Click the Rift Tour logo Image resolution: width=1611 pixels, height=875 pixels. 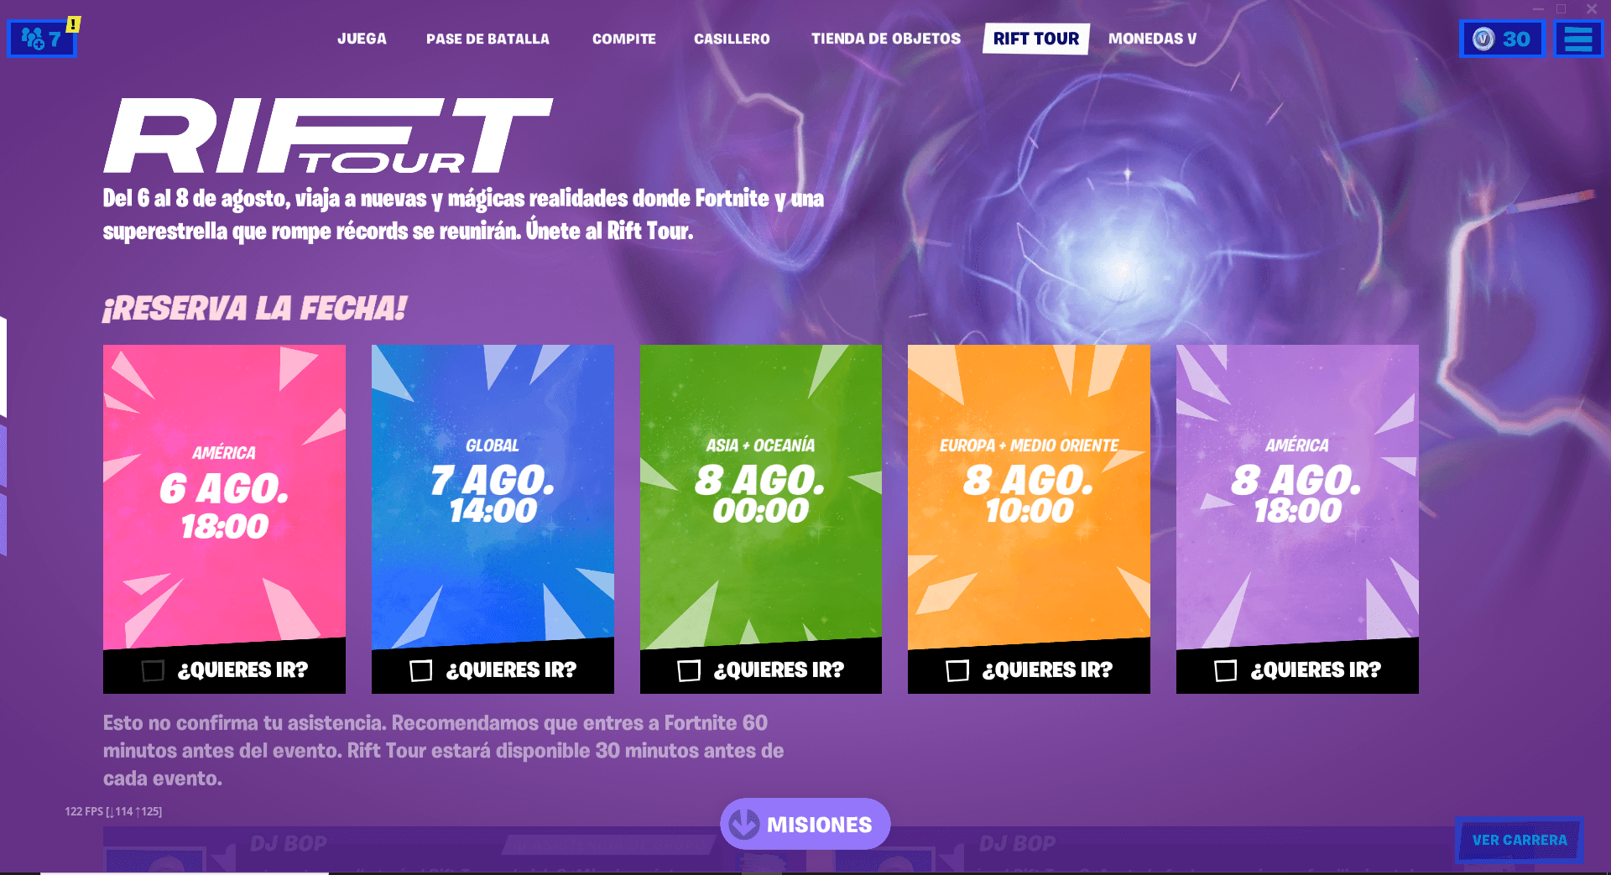point(328,136)
